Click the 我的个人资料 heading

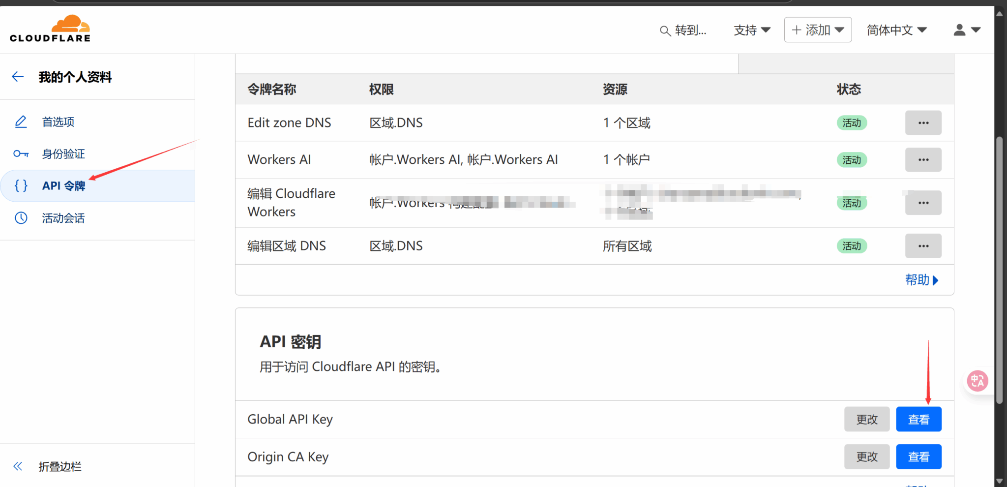coord(75,77)
